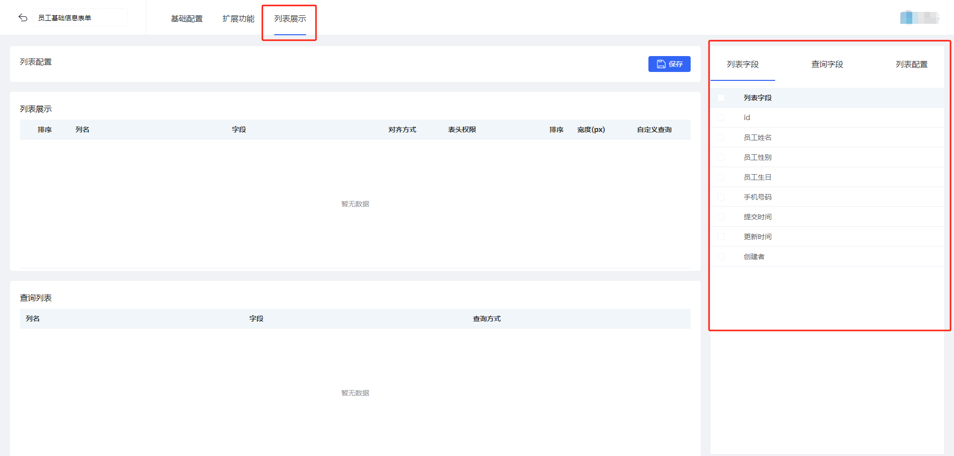Click the user avatar in the header
954x456 pixels.
pyautogui.click(x=918, y=18)
